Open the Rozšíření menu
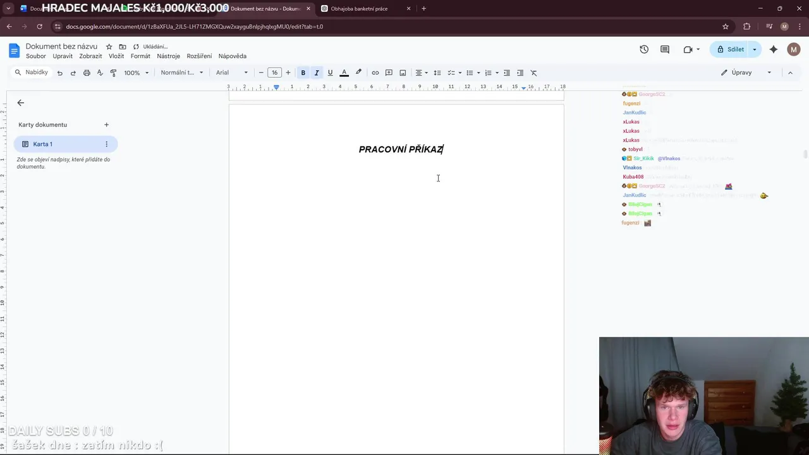The height and width of the screenshot is (455, 809). click(199, 56)
